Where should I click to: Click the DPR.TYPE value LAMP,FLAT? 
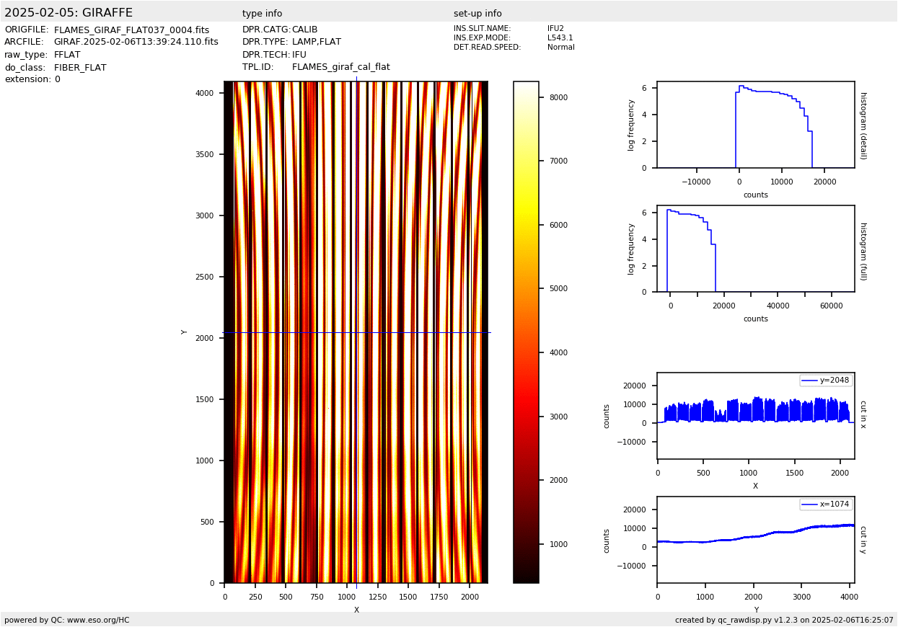pos(316,43)
